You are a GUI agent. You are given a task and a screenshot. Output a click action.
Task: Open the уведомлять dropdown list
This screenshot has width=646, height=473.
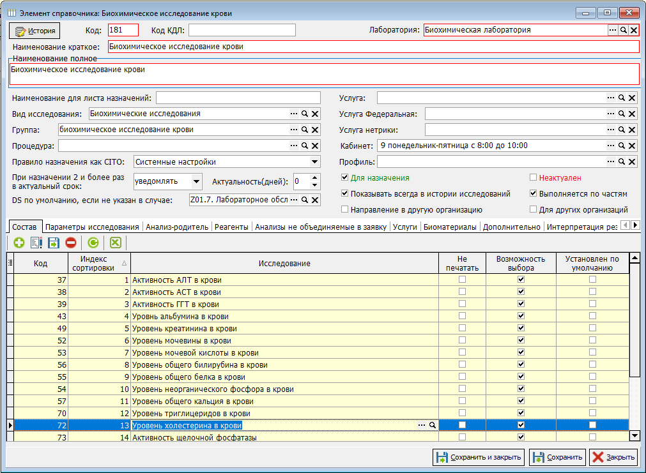[x=196, y=181]
